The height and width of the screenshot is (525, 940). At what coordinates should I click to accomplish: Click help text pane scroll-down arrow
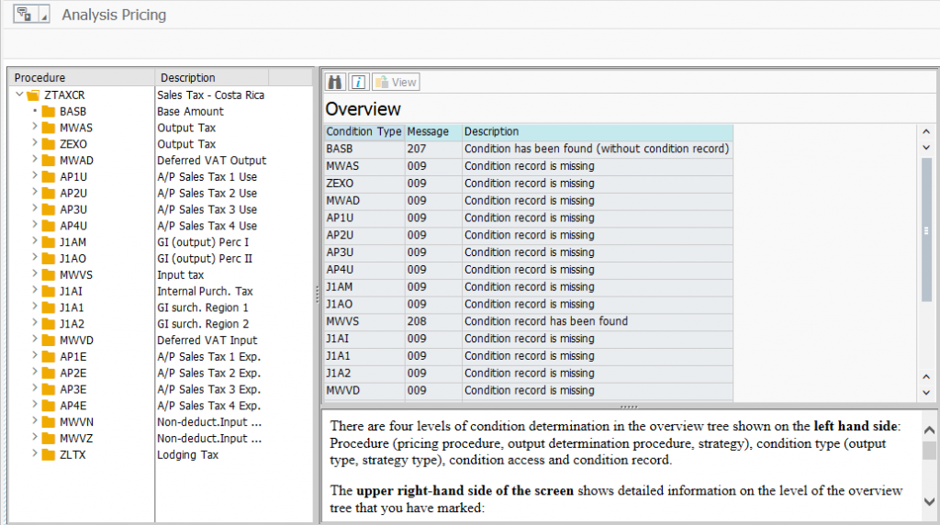[929, 502]
